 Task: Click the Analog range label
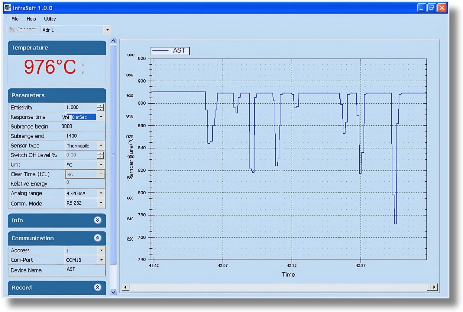26,193
